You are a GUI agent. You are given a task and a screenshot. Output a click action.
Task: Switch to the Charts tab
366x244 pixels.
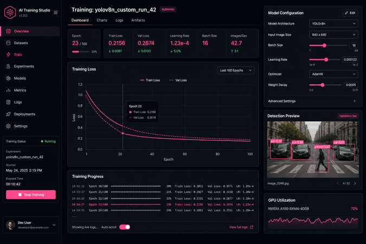[102, 20]
